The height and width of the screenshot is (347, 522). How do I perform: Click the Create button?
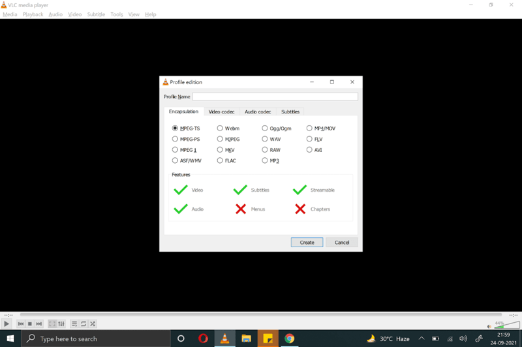[307, 243]
